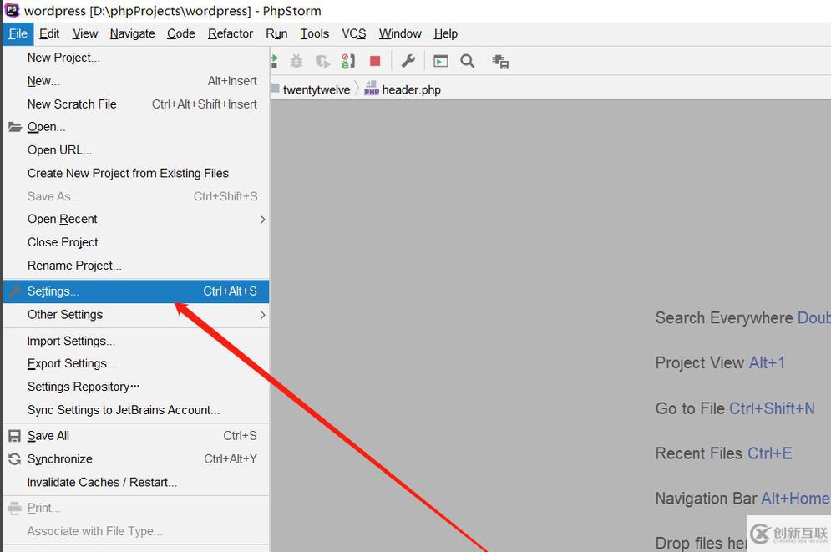Viewport: 831px width, 552px height.
Task: Open the Window menu
Action: point(400,34)
